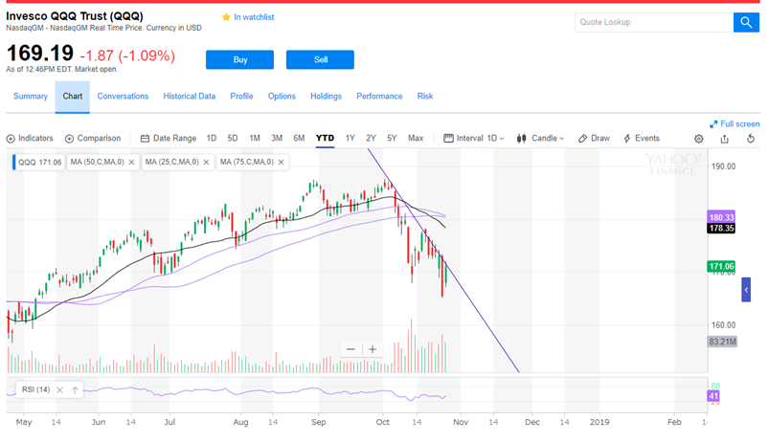
Task: Toggle the In watchlist star
Action: tap(248, 17)
